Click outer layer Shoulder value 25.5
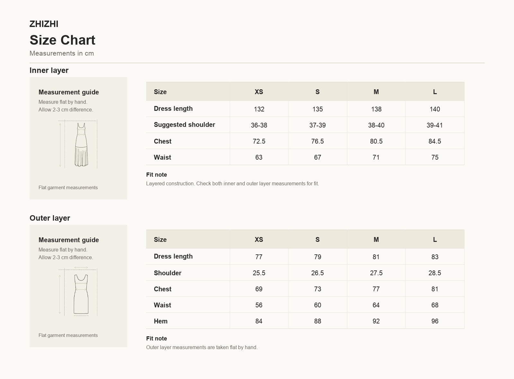The width and height of the screenshot is (514, 379). (x=259, y=273)
